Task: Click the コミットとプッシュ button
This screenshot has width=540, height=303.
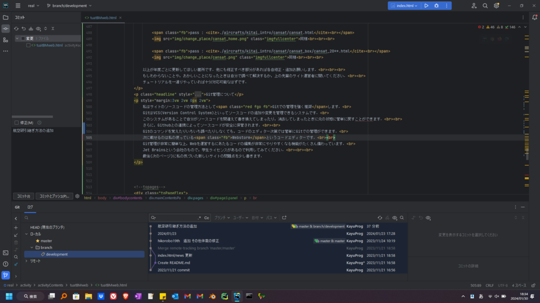Action: click(54, 196)
